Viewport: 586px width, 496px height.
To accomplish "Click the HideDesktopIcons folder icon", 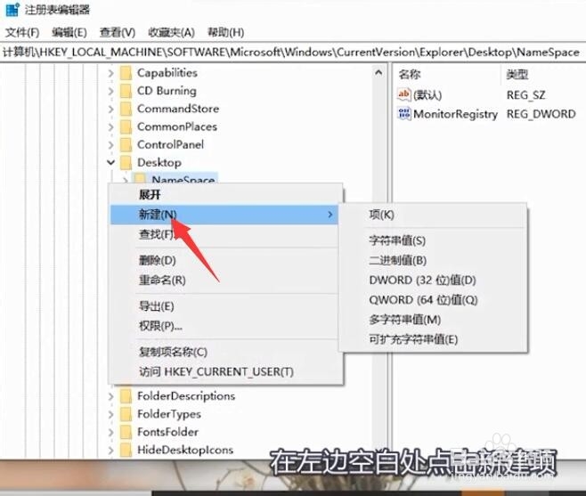I will (x=126, y=450).
